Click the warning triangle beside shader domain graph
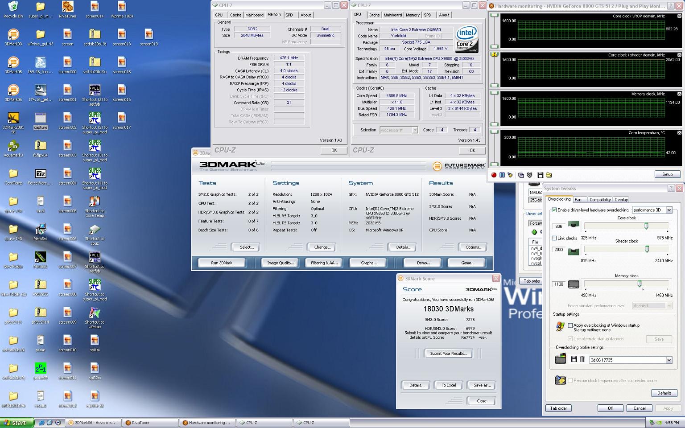This screenshot has width=685, height=428. (494, 54)
